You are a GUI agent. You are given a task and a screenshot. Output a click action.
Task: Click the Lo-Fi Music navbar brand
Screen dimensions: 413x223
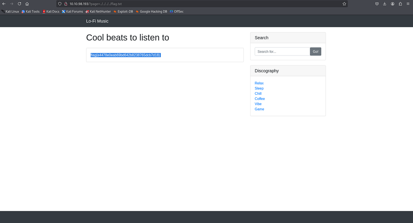coord(97,21)
